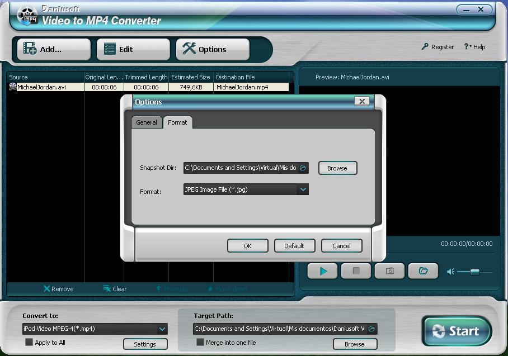Click Browse next to Snapshot Dir
This screenshot has width=508, height=356.
click(x=337, y=168)
